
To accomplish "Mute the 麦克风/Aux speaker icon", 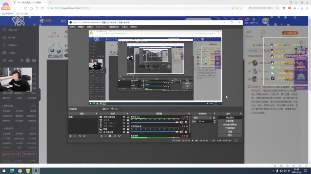I will coord(181,122).
